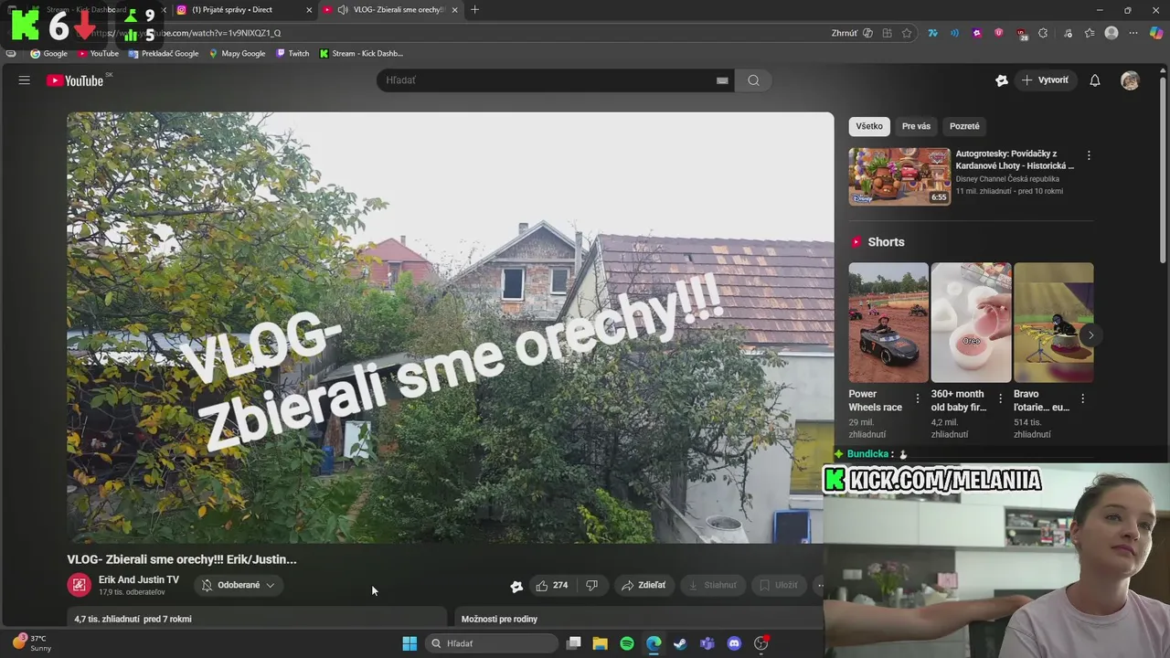The image size is (1170, 658).
Task: Open the more-actions dots under the video
Action: [820, 585]
